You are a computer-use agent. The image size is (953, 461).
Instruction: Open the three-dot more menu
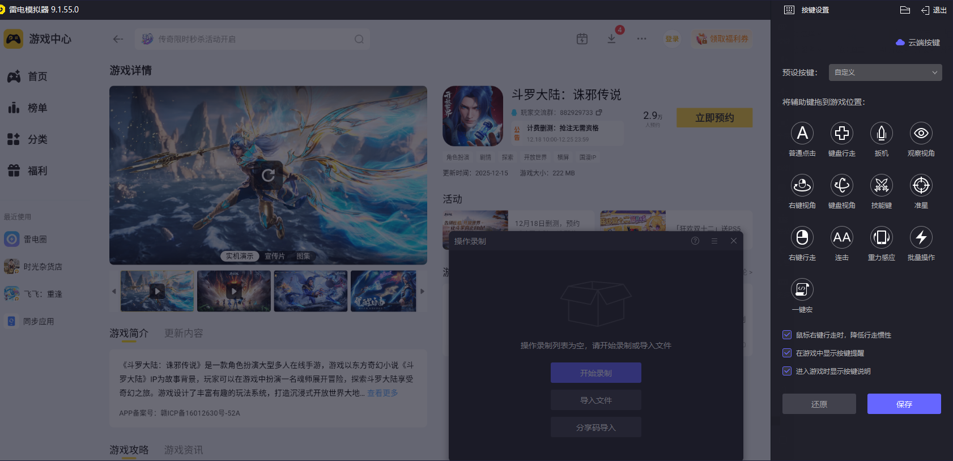(641, 39)
